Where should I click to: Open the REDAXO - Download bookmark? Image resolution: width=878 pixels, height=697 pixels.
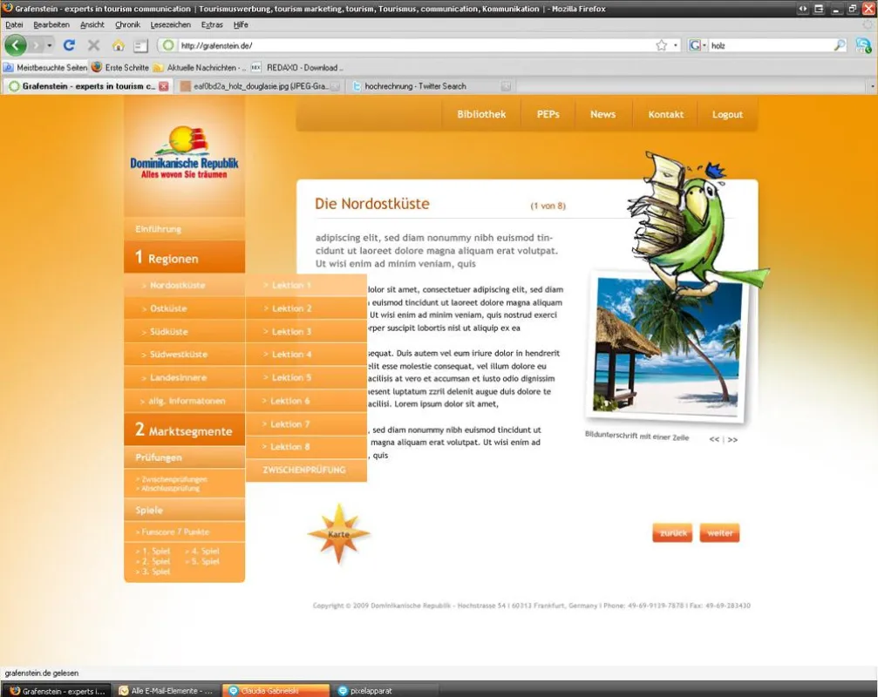(x=296, y=68)
